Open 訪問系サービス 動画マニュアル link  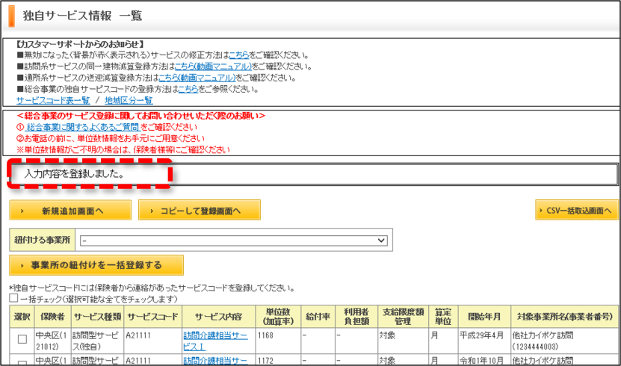click(213, 66)
